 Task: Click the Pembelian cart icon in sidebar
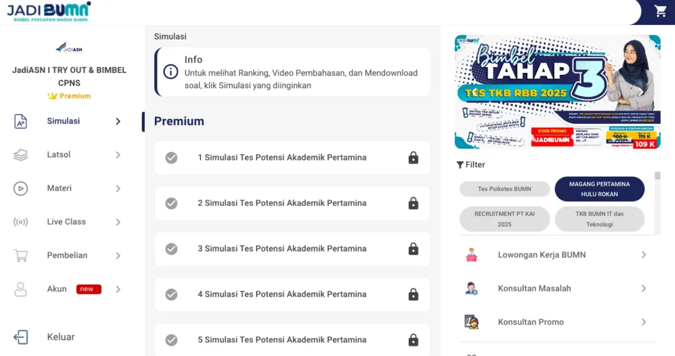pyautogui.click(x=20, y=255)
